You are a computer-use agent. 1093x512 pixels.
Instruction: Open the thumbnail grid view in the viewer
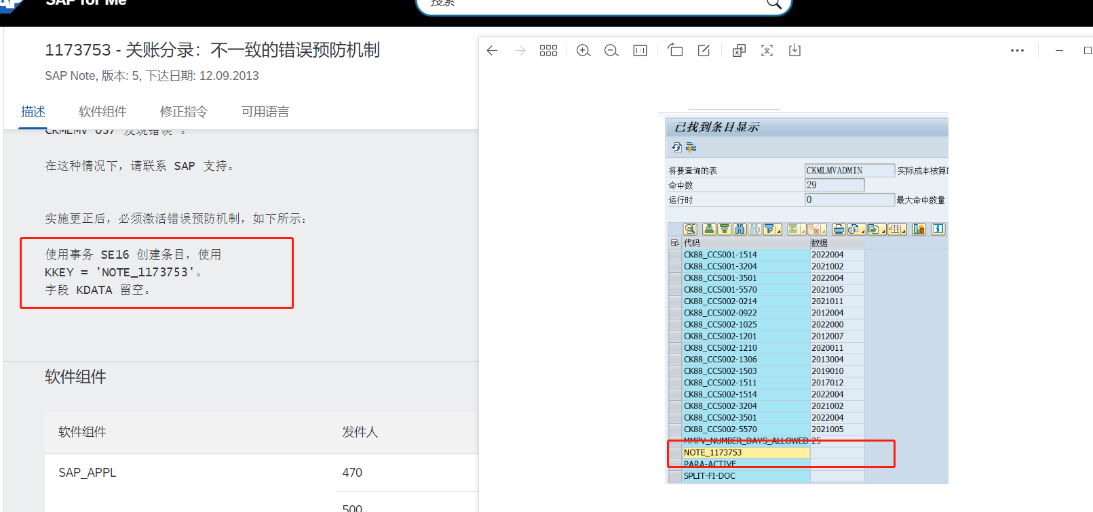(548, 51)
